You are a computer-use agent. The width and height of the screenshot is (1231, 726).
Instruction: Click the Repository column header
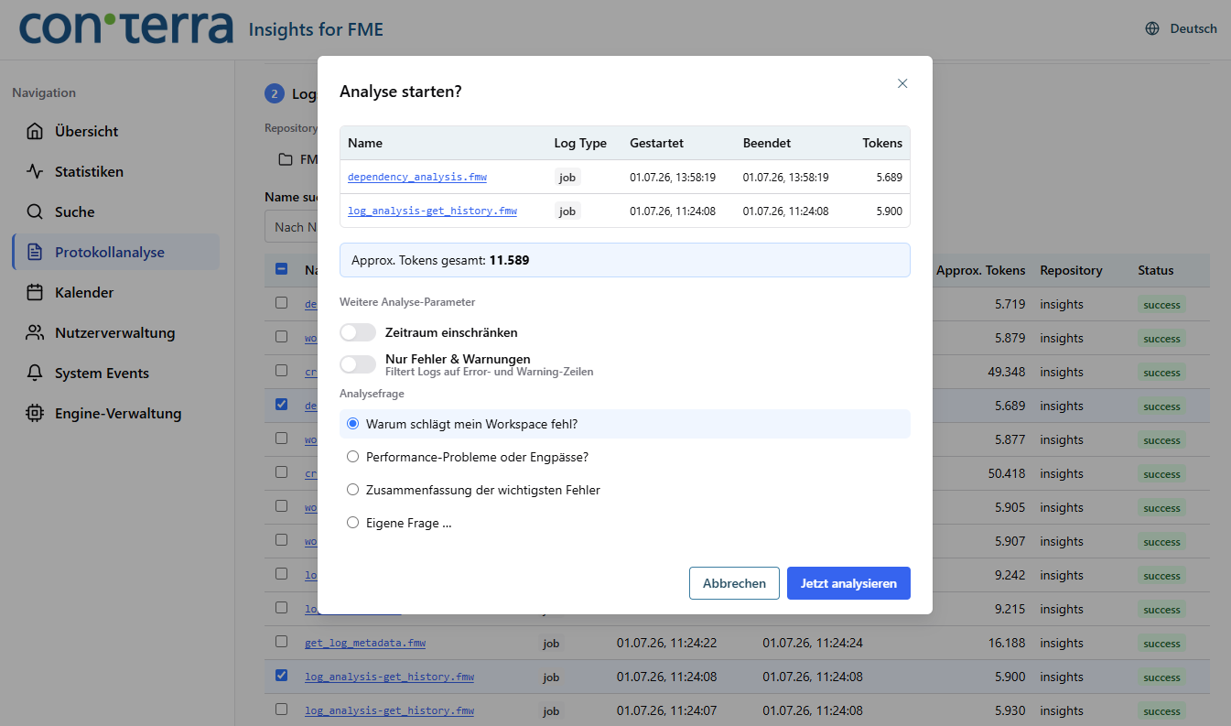point(1071,270)
